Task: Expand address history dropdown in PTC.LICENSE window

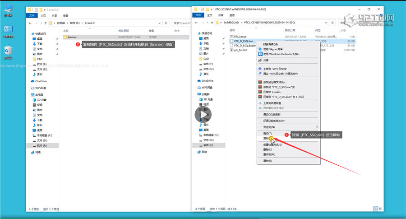Action: [326, 23]
